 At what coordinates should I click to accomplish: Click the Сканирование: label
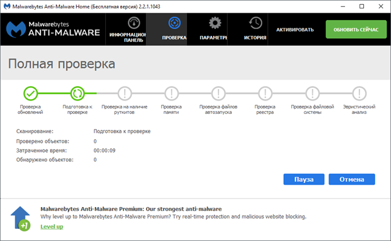(x=34, y=131)
